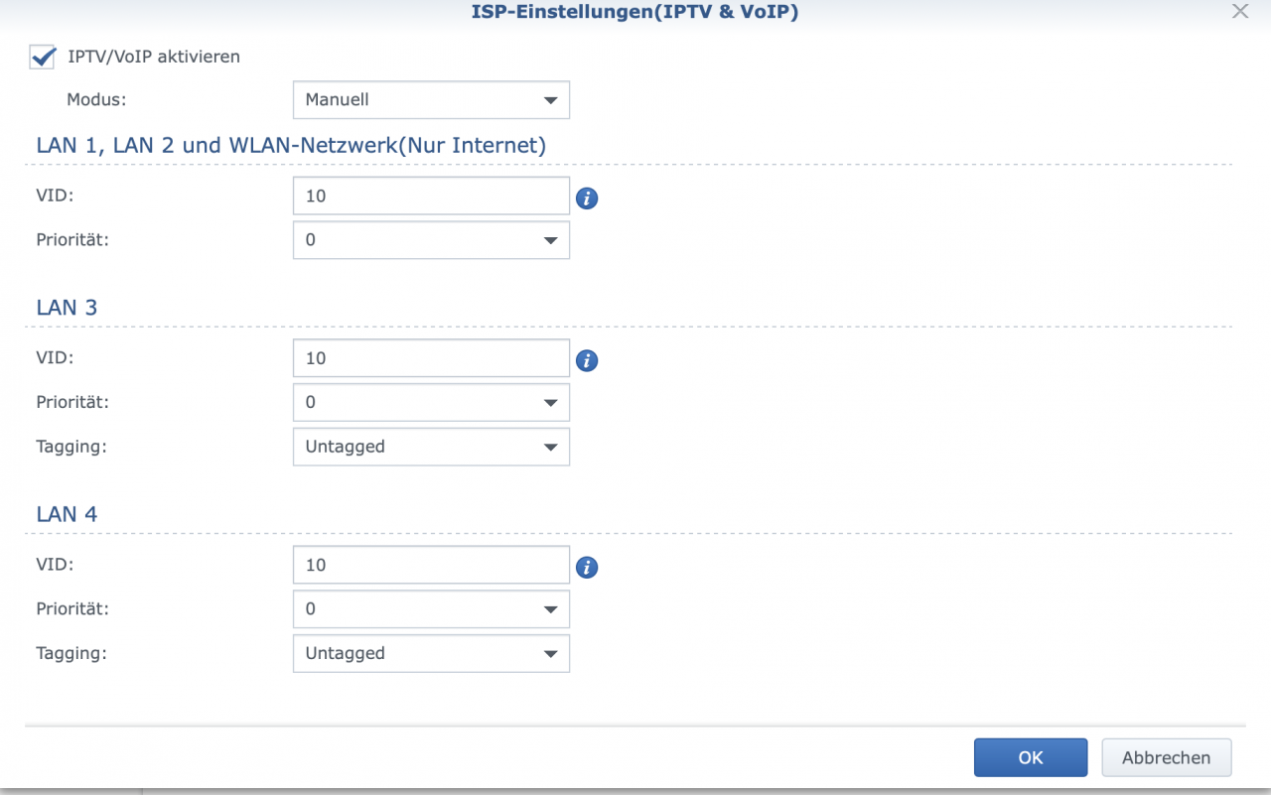The image size is (1271, 795).
Task: Open Priorität dropdown under LAN 3
Action: [x=431, y=403]
